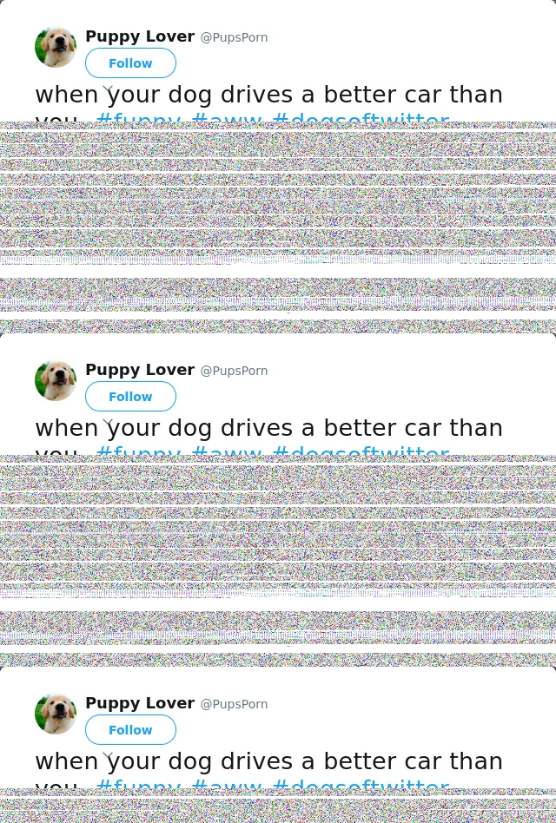
Task: Open the @PupsPorn handle in the second tweet
Action: tap(235, 371)
